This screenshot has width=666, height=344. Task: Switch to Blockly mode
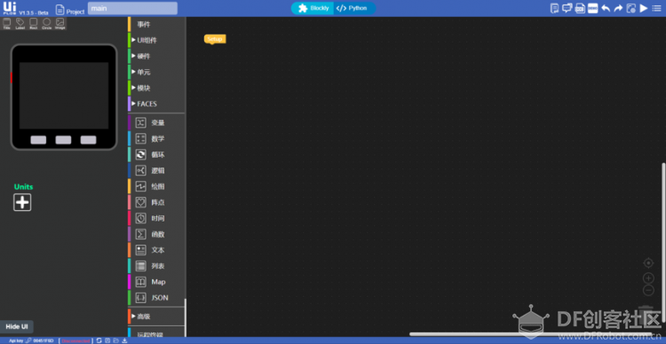pos(313,8)
